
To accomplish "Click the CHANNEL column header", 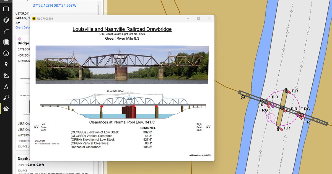I will pos(148,128).
